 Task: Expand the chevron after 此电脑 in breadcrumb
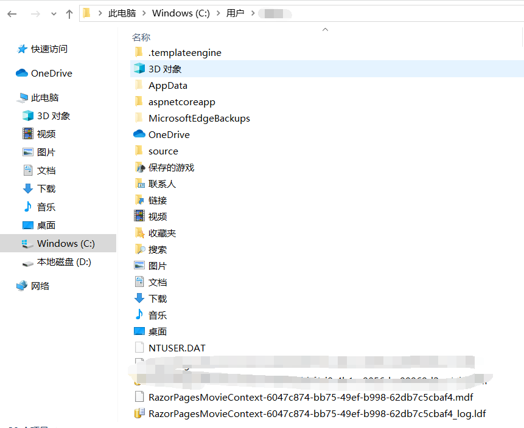[144, 13]
